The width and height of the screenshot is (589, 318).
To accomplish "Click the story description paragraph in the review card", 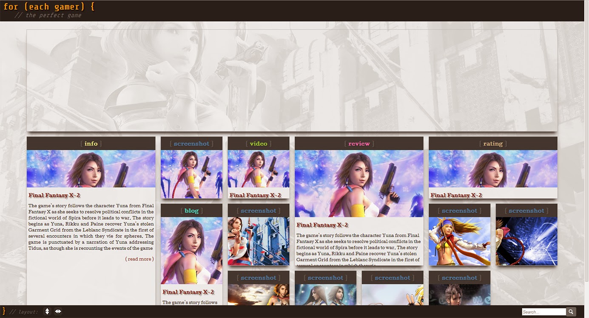I will tap(359, 249).
